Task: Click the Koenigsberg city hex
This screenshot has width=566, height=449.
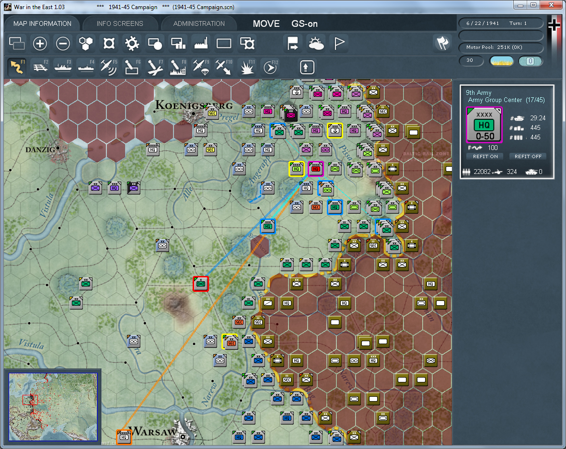Action: point(193,114)
